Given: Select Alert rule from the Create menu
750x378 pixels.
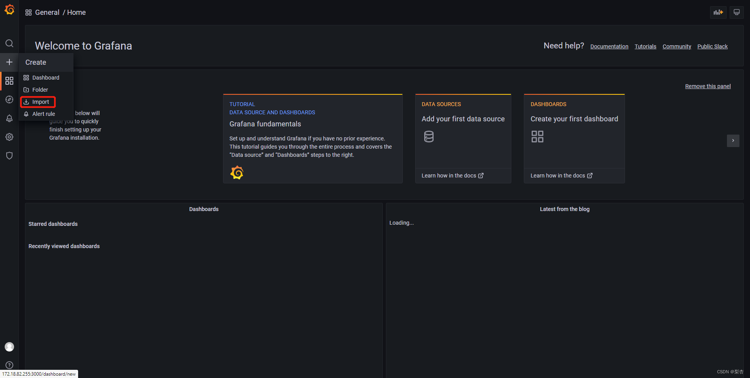Looking at the screenshot, I should [46, 114].
